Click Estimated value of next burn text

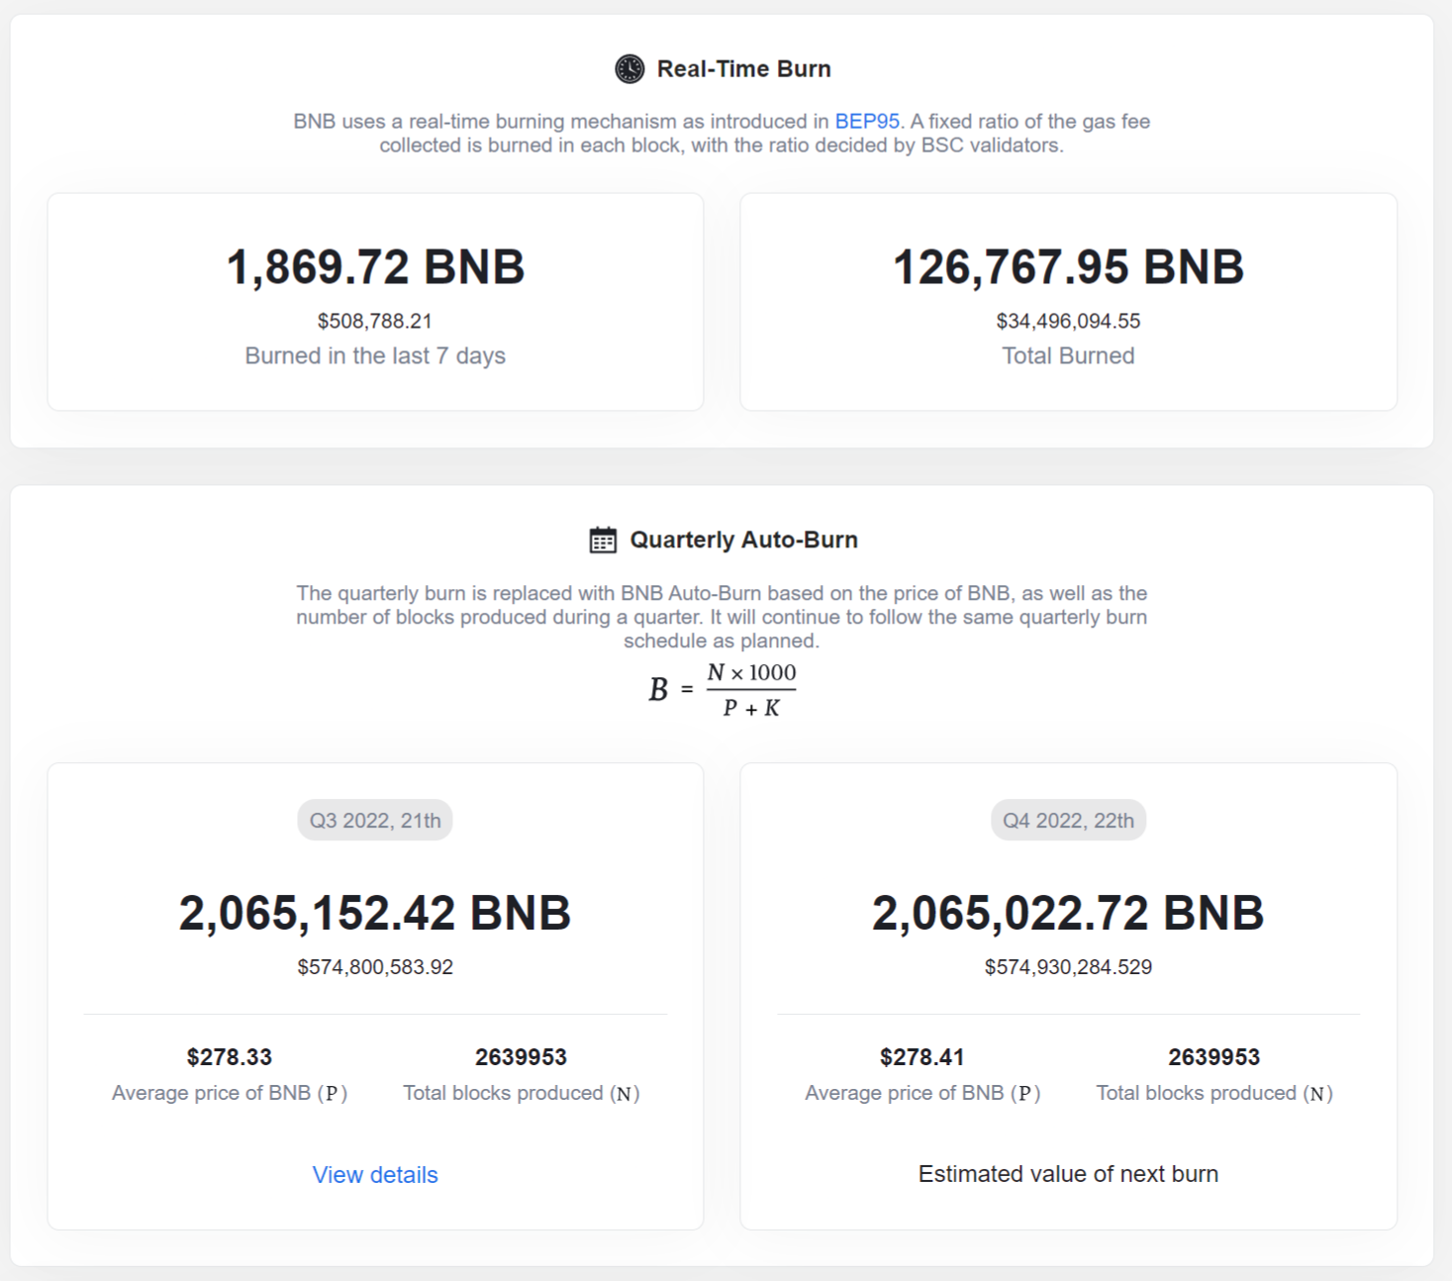coord(1068,1174)
